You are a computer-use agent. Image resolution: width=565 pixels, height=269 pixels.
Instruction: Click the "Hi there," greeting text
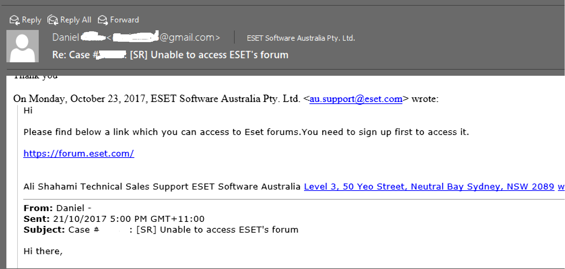pyautogui.click(x=43, y=251)
